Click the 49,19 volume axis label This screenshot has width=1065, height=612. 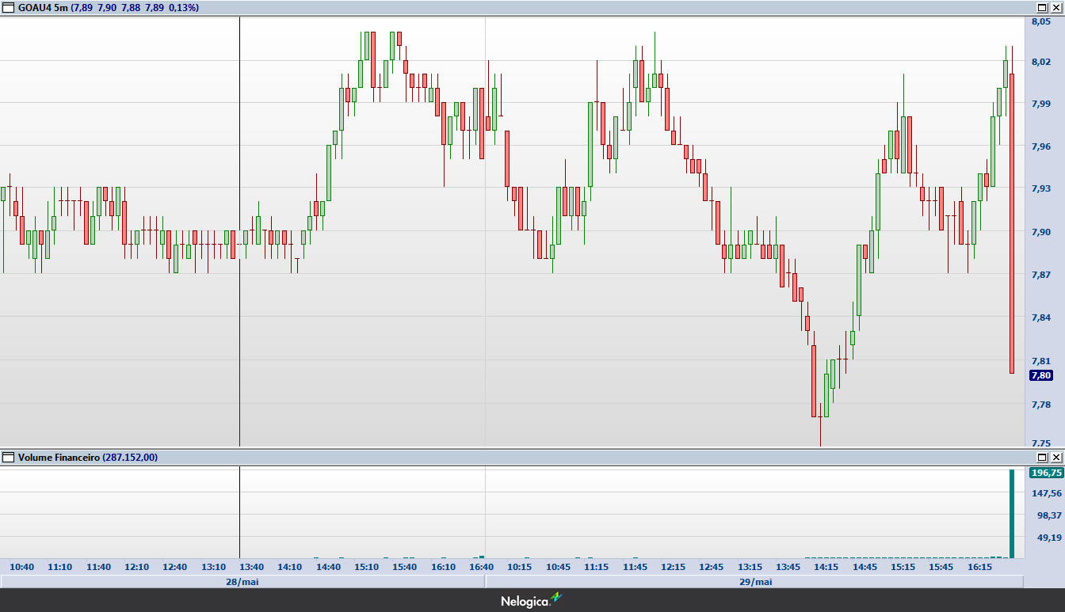(1048, 538)
